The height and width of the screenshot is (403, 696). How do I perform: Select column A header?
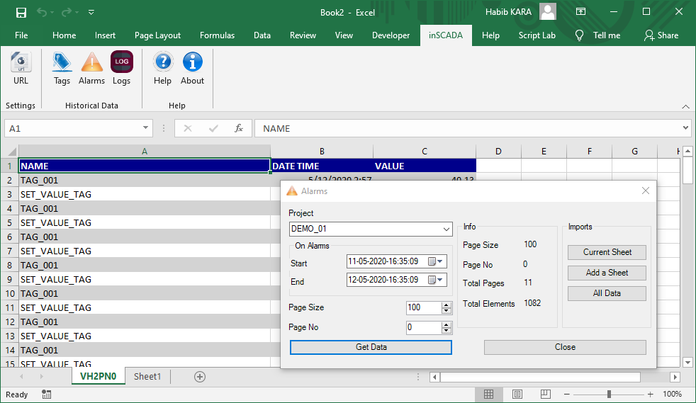(x=145, y=152)
